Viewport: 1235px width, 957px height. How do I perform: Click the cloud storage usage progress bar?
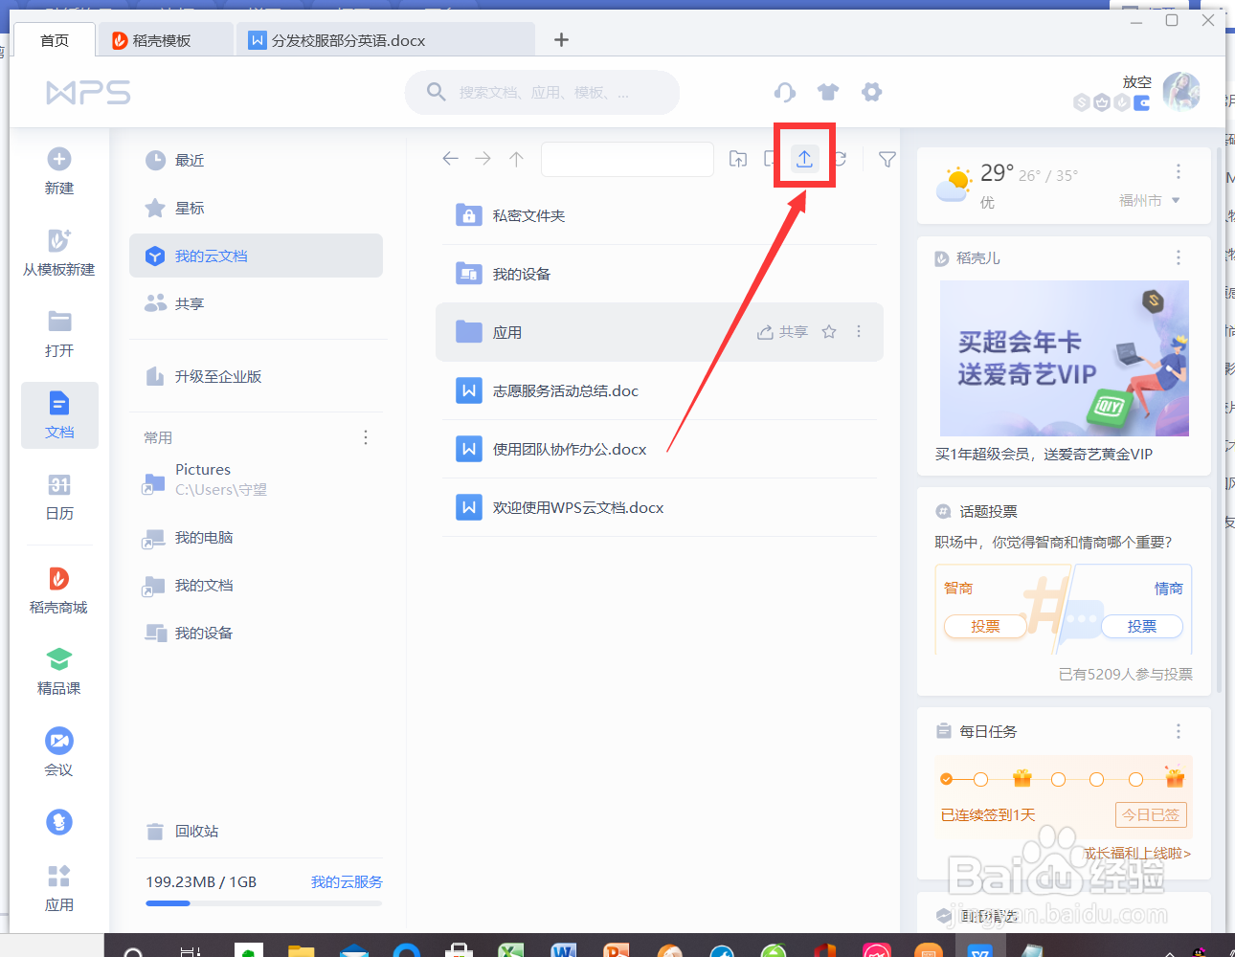click(x=263, y=902)
